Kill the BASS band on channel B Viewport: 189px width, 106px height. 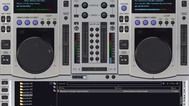[x=112, y=16]
